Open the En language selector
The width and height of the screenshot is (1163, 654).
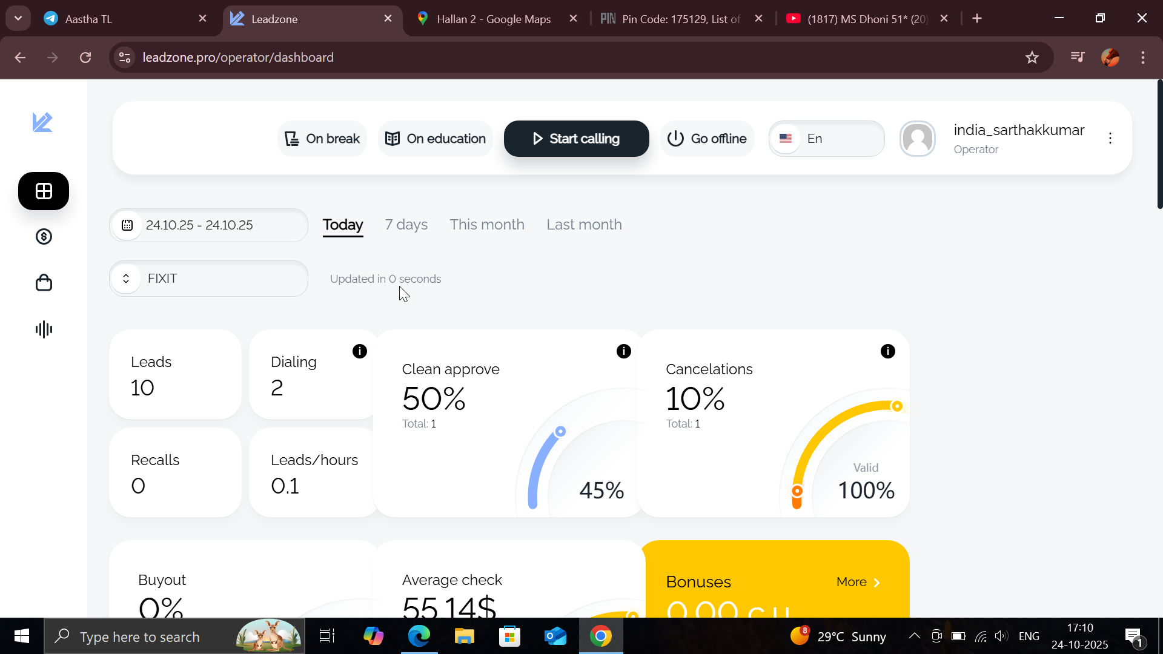pyautogui.click(x=826, y=139)
